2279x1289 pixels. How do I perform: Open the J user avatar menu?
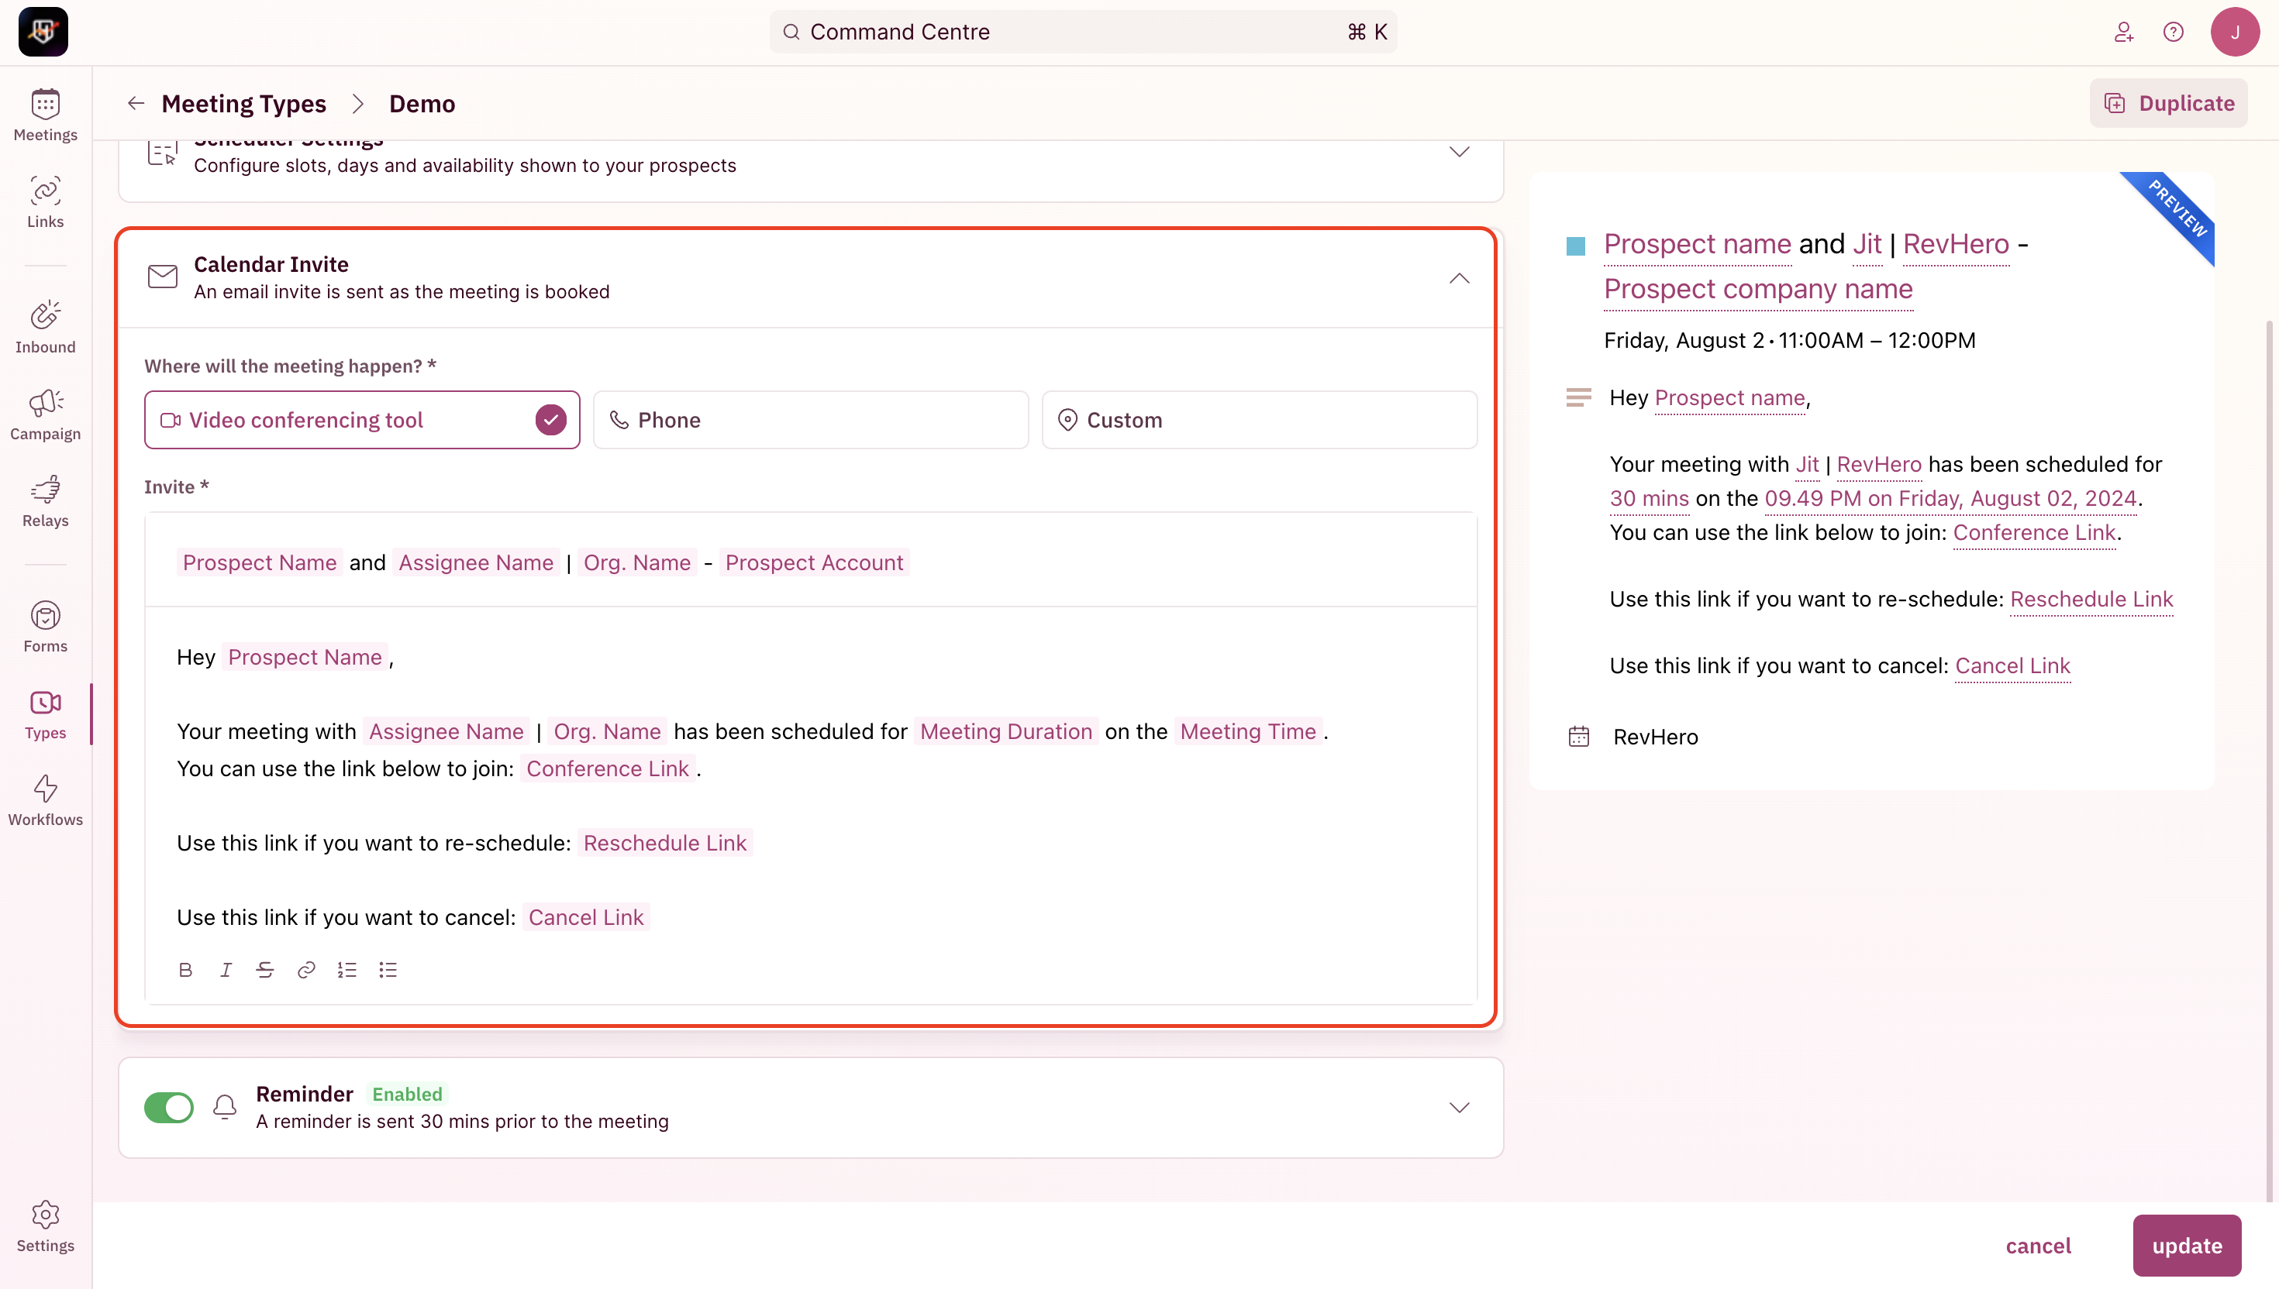point(2235,32)
